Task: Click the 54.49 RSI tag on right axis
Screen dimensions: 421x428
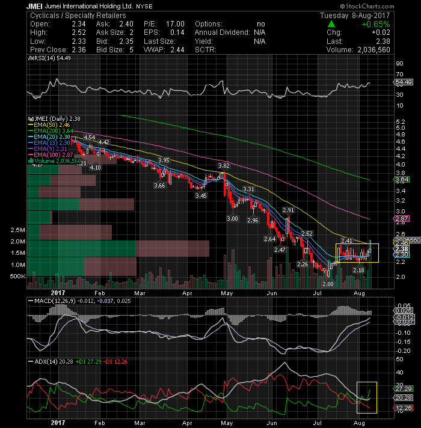Action: (x=403, y=82)
